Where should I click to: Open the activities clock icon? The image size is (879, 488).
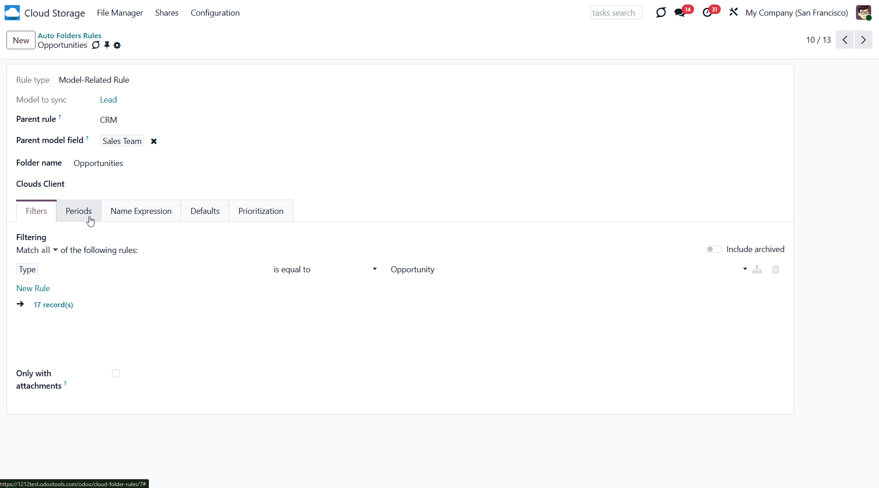(707, 13)
